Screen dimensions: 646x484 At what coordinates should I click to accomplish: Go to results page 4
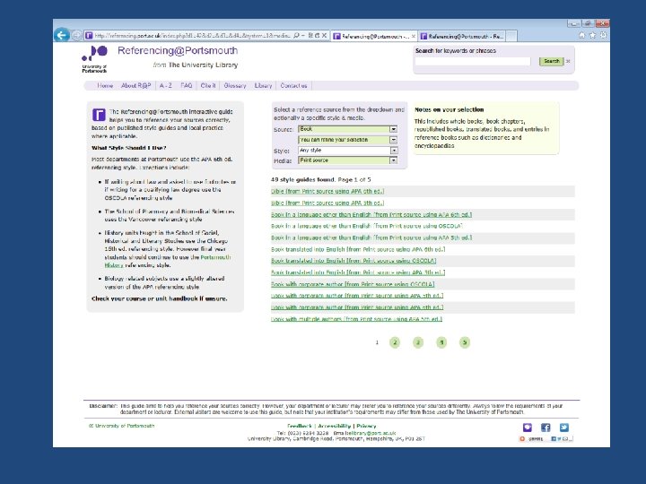coord(441,342)
